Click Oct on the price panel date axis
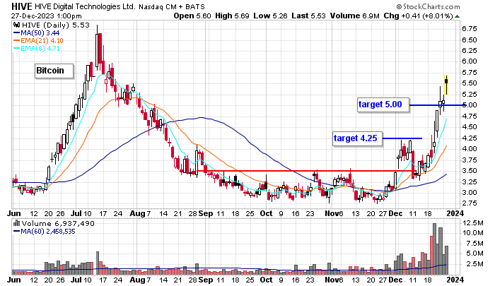The width and height of the screenshot is (495, 286). (266, 214)
